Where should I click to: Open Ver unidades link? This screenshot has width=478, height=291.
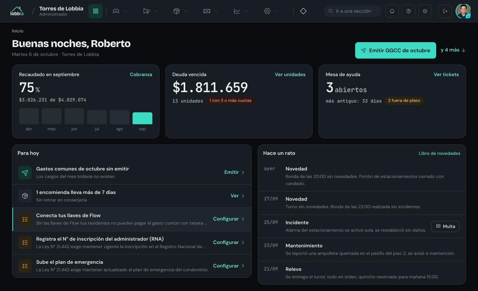pos(290,74)
